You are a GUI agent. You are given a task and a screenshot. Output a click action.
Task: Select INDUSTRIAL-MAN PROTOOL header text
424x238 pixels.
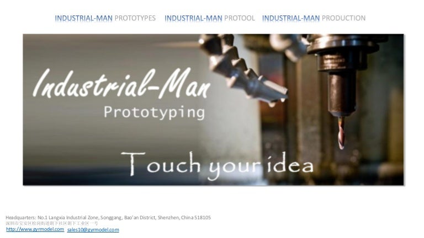pos(210,18)
